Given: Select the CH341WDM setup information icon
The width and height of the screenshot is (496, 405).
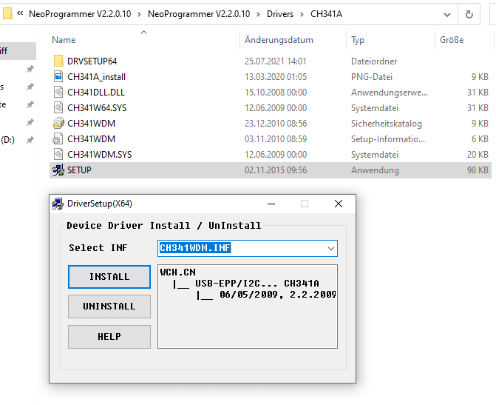Looking at the screenshot, I should point(58,138).
